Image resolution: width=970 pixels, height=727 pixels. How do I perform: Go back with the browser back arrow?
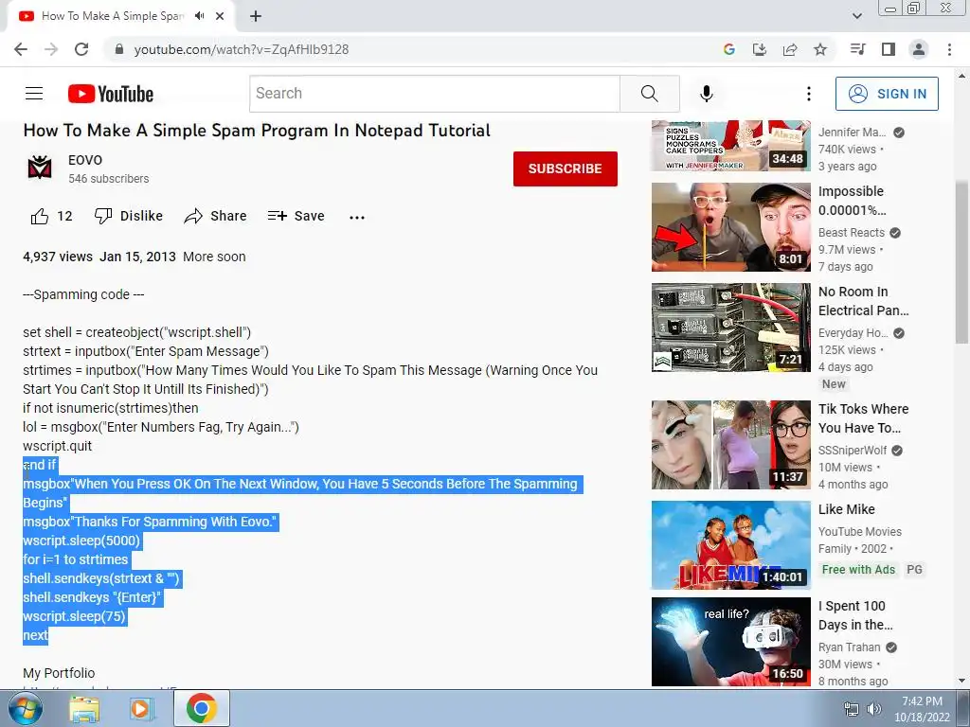click(21, 49)
